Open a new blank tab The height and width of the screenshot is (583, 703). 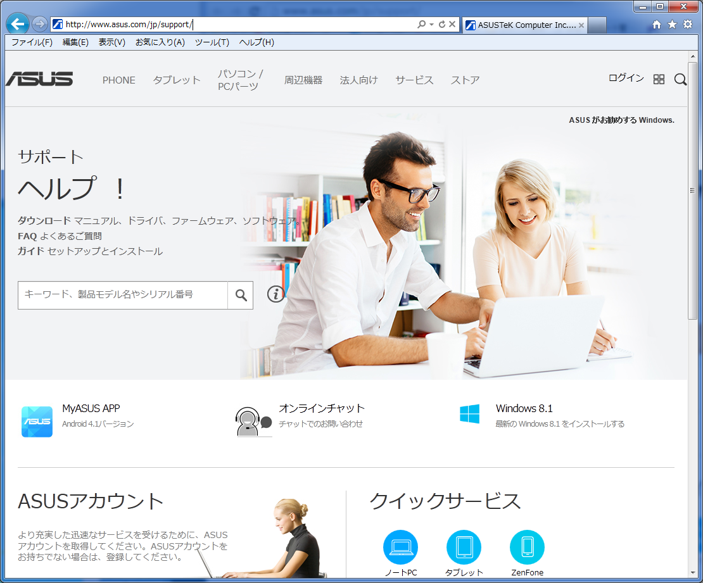click(597, 25)
